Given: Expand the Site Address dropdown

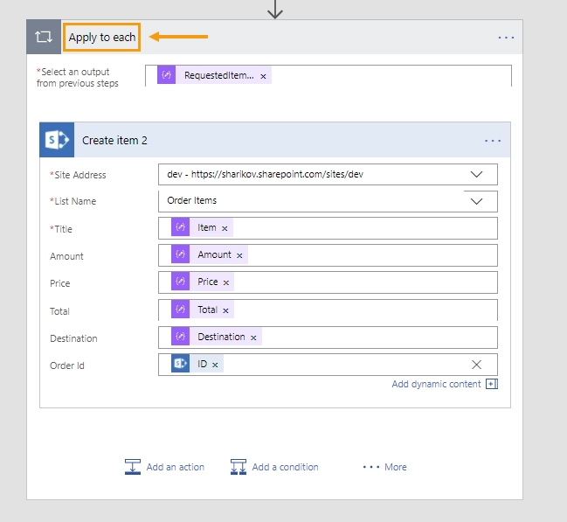Looking at the screenshot, I should coord(477,175).
